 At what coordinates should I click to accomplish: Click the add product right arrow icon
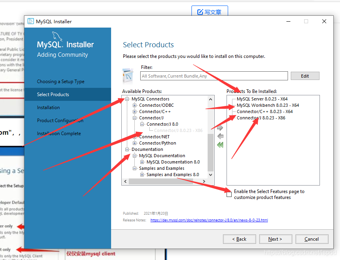point(220,128)
